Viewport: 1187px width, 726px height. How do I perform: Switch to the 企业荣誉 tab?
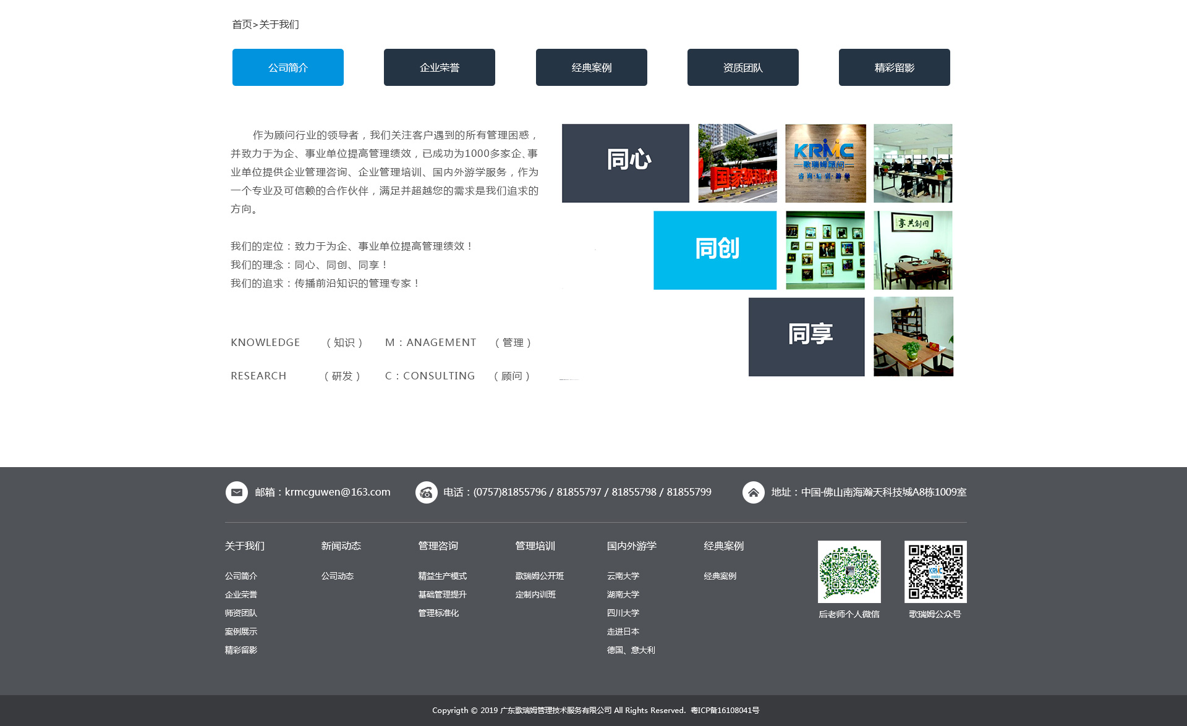click(x=439, y=67)
